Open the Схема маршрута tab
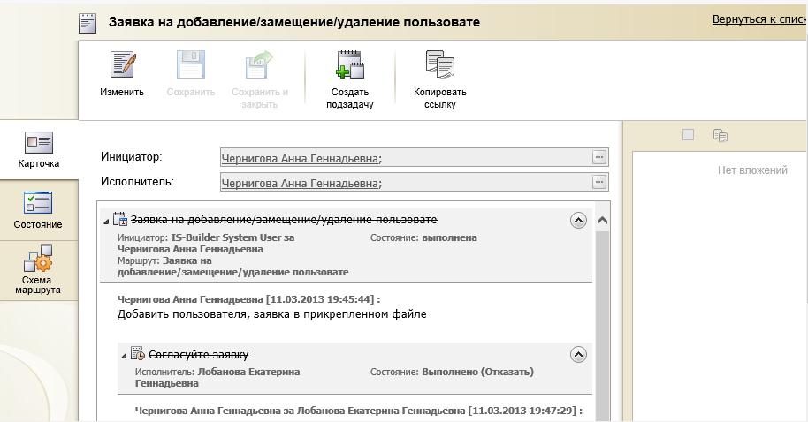This screenshot has width=808, height=422. coord(38,269)
